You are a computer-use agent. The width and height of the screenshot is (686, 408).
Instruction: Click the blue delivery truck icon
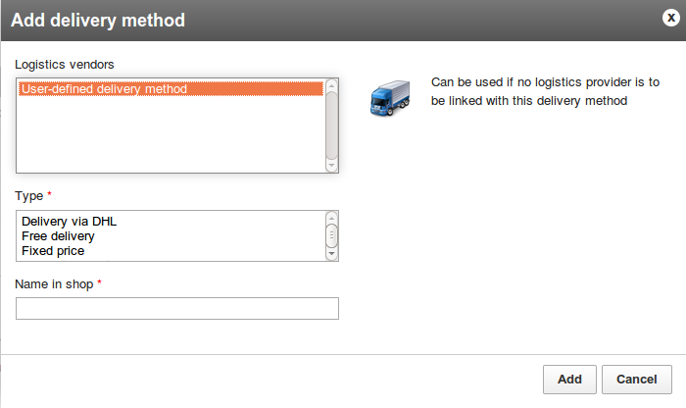390,98
